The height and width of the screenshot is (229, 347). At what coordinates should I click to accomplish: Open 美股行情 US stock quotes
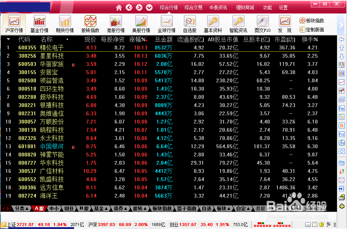[141, 24]
